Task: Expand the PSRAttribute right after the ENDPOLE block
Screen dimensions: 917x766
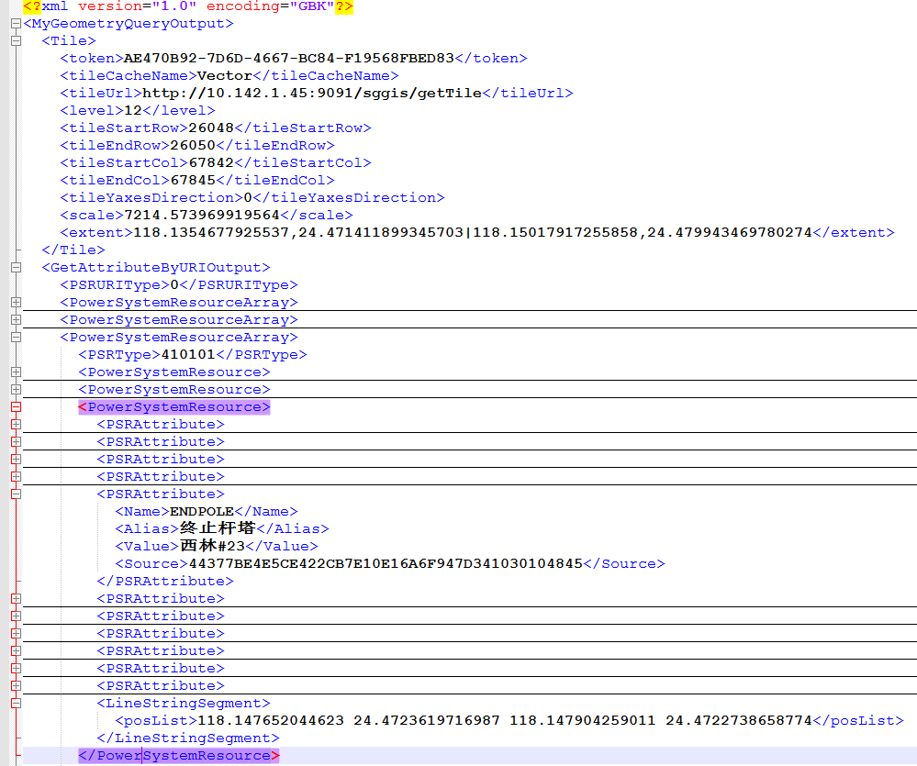Action: coord(17,599)
